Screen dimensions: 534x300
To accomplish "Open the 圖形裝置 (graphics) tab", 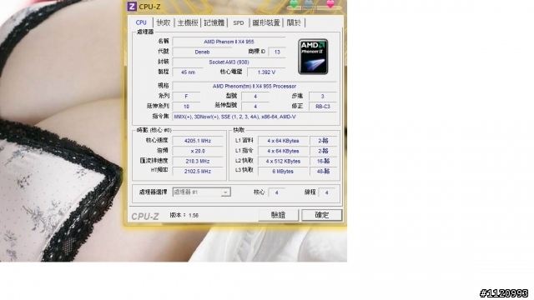I will [266, 22].
